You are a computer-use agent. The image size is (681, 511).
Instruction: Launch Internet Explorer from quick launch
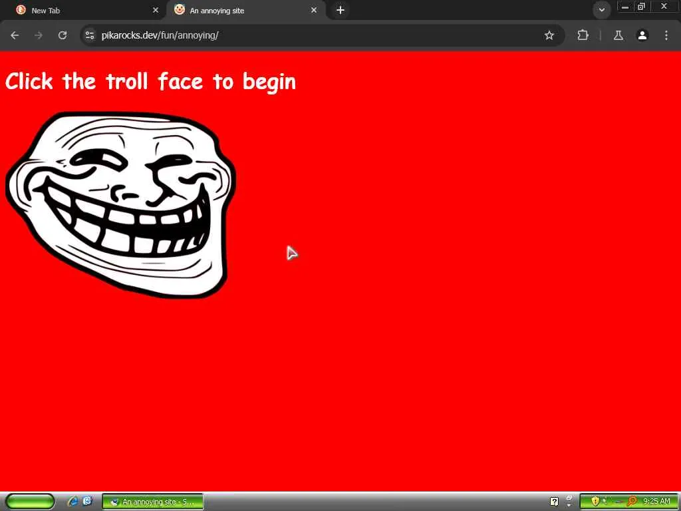[x=73, y=502]
